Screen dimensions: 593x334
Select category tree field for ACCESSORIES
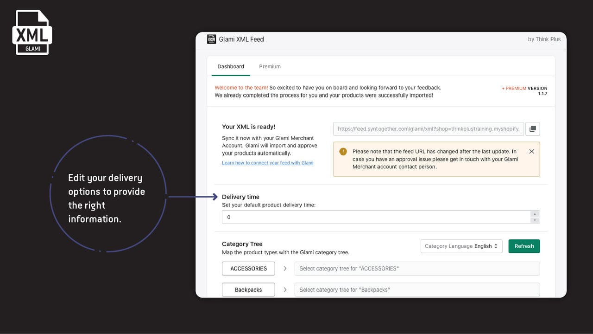pos(417,269)
